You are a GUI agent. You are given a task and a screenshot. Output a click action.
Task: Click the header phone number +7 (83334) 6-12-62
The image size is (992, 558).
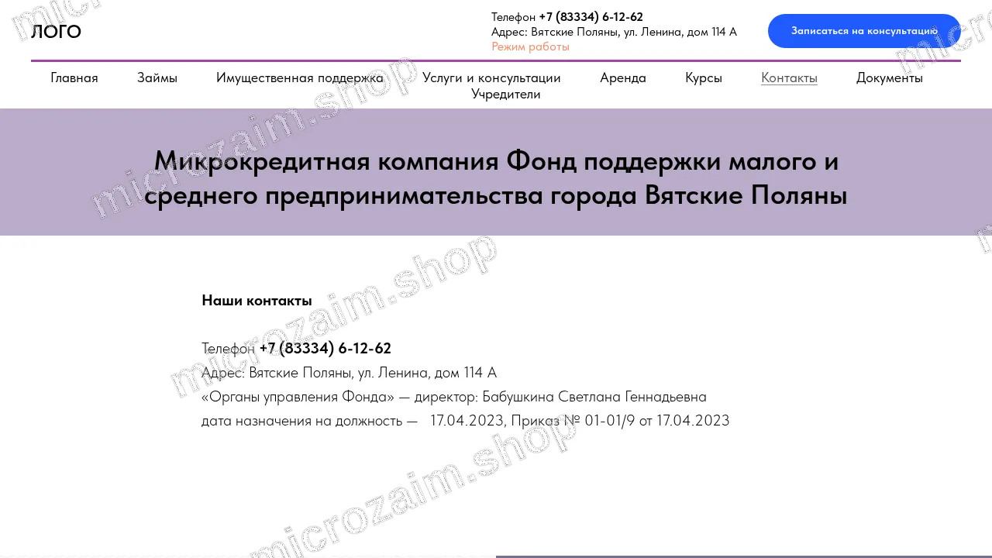[x=591, y=17]
